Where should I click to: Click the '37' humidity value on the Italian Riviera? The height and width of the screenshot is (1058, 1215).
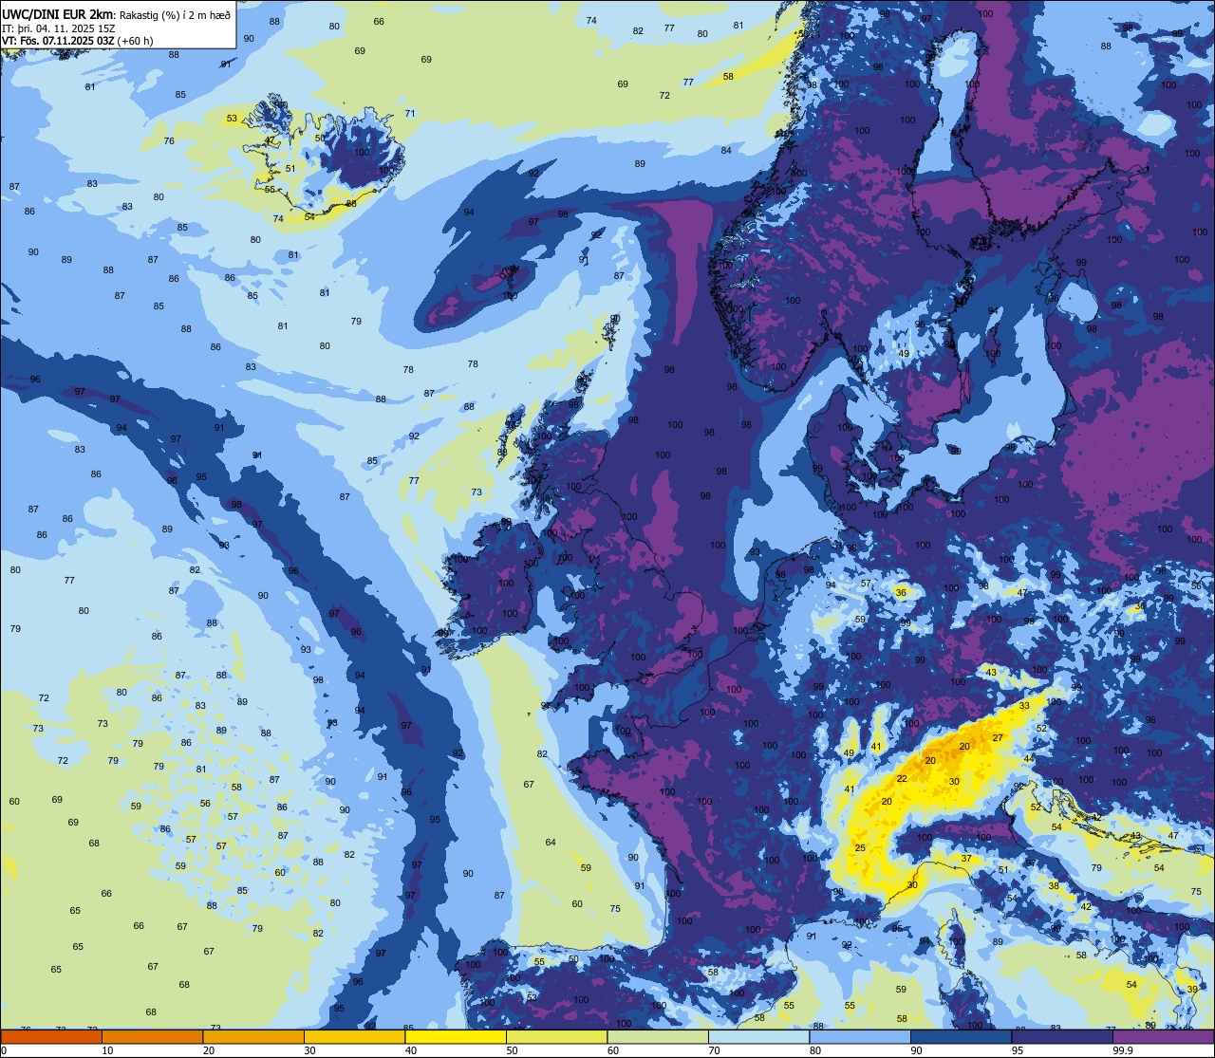click(x=966, y=858)
